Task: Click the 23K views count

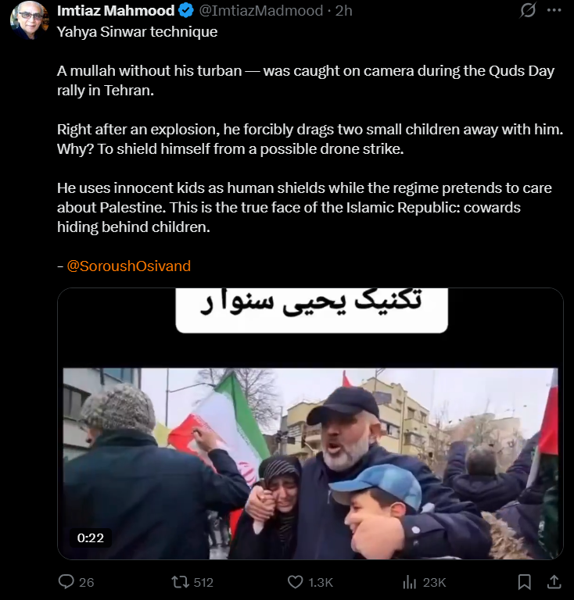Action: click(434, 582)
